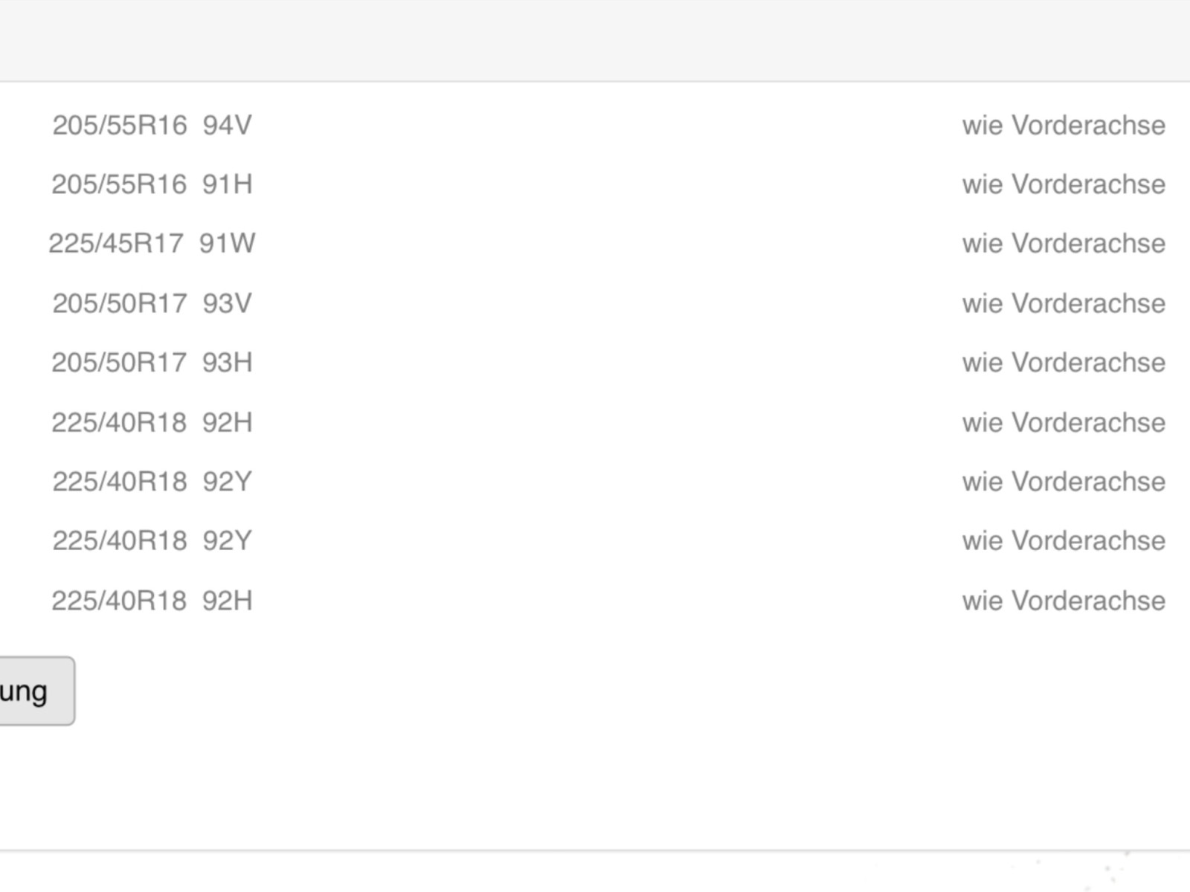
Task: Click "wie Vorderachse" in the 94V row
Action: pyautogui.click(x=1064, y=126)
